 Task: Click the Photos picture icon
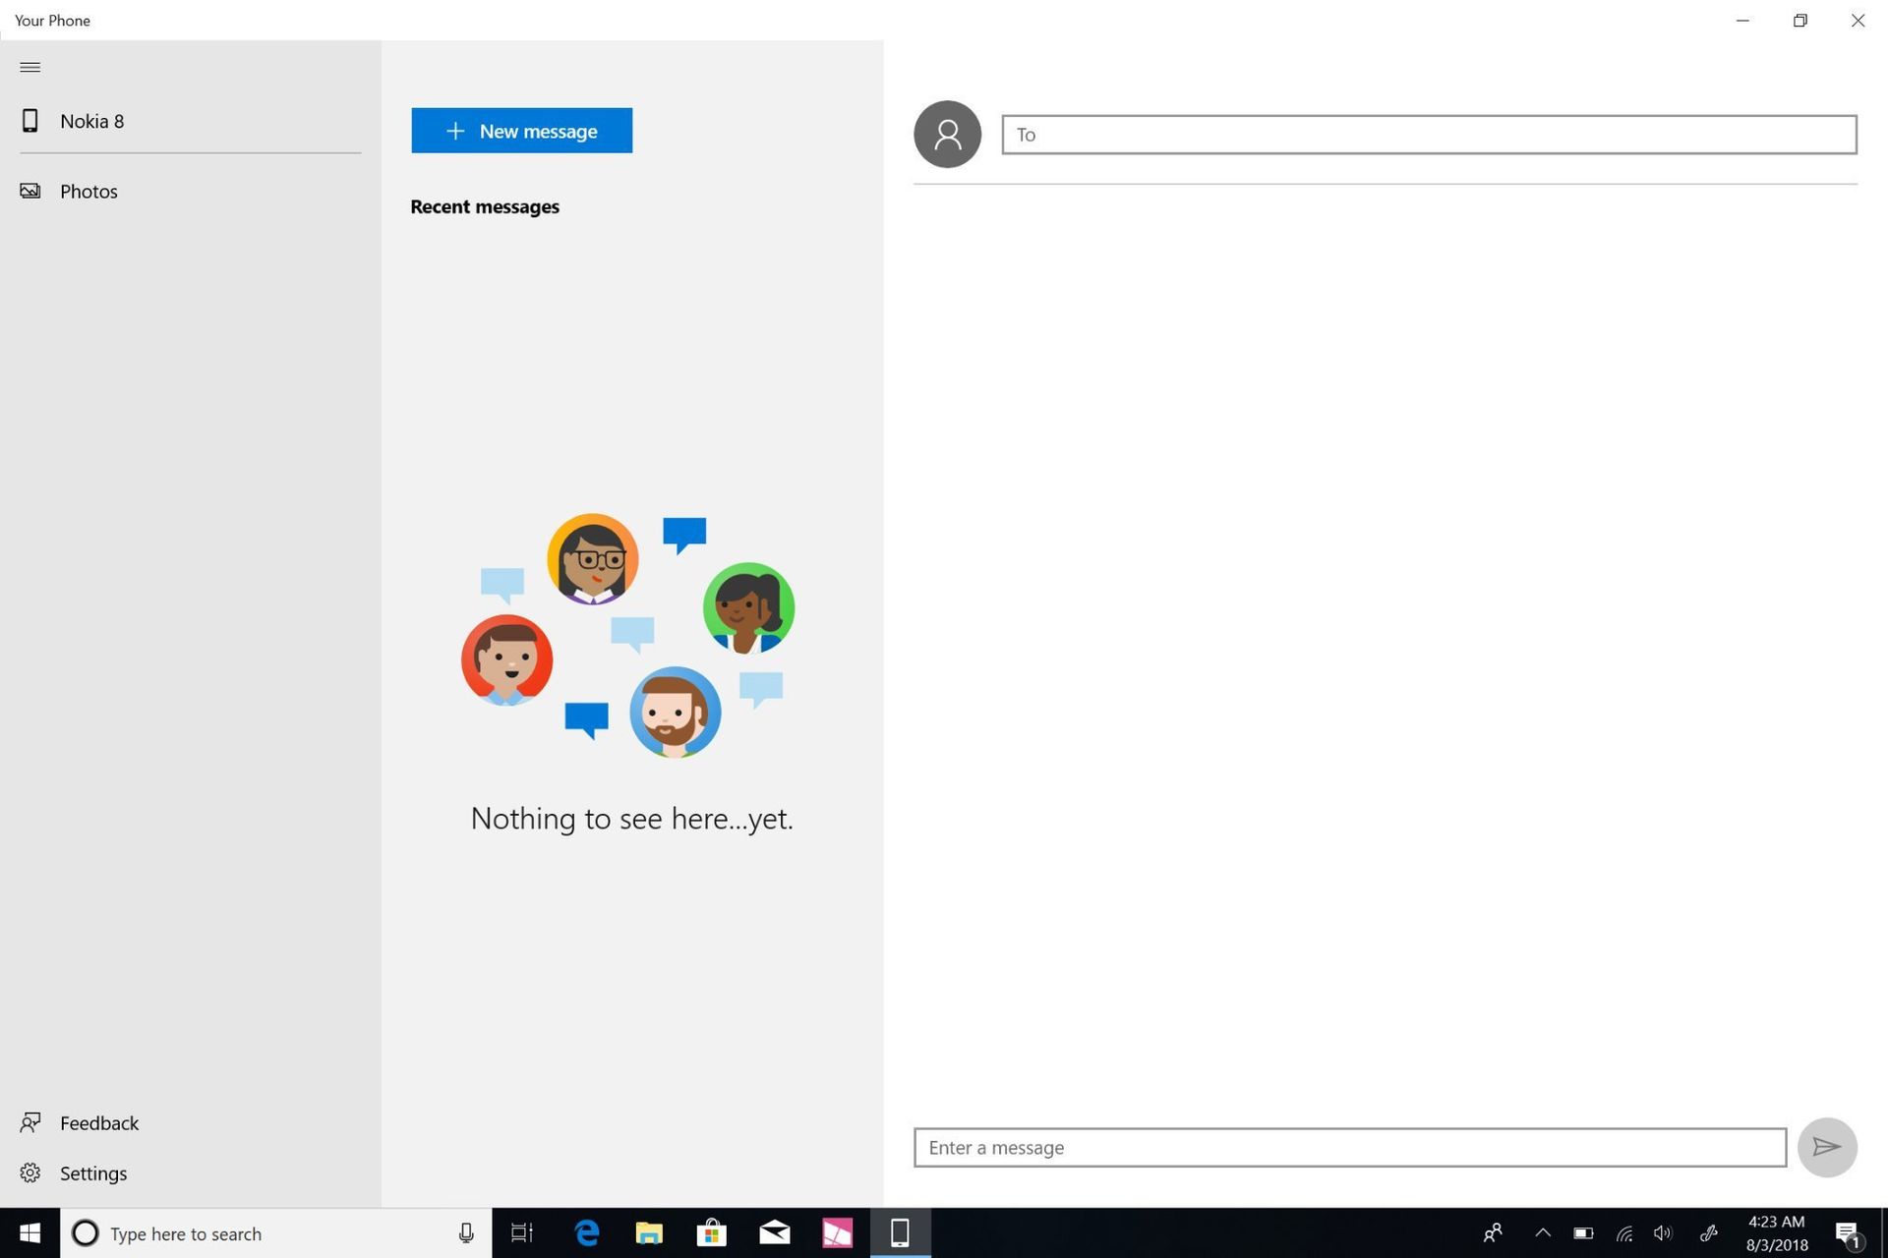[x=30, y=191]
